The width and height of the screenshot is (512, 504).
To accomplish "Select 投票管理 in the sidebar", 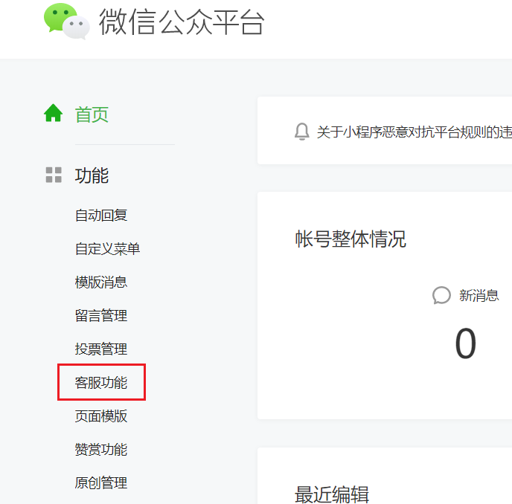I will tap(101, 349).
